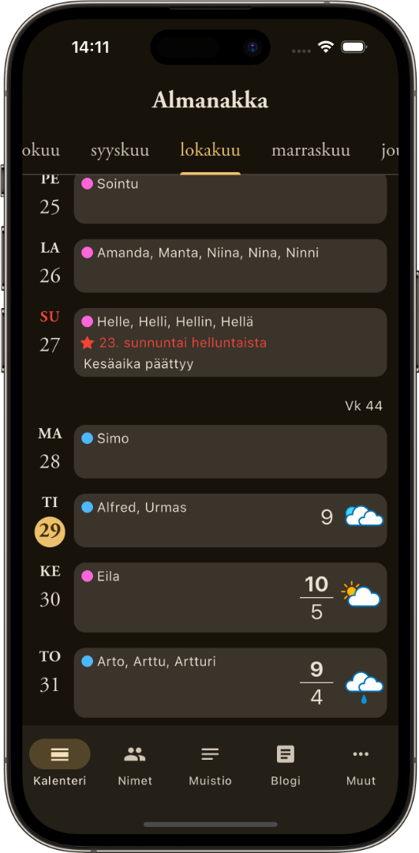Select the lokakuu month tab
419x853 pixels.
click(211, 150)
